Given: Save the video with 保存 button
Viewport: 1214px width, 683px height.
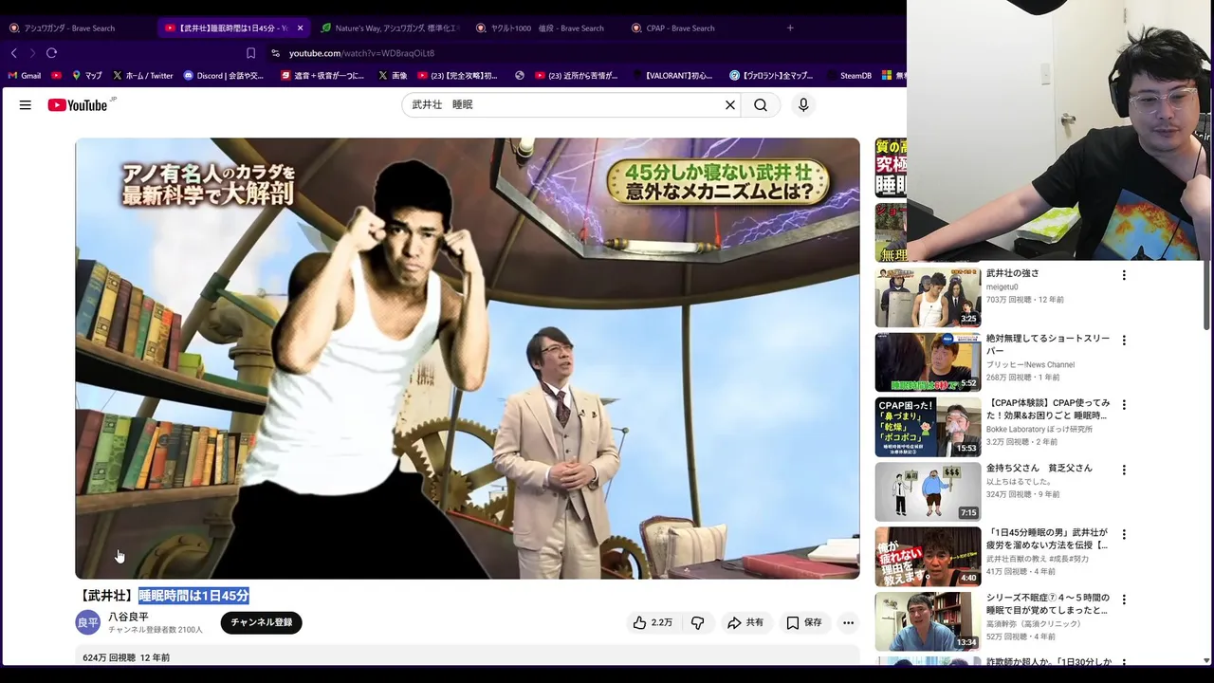Looking at the screenshot, I should tap(804, 622).
